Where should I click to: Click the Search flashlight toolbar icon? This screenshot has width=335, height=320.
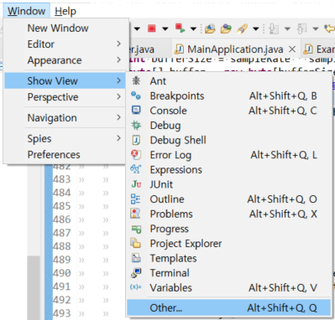(242, 28)
